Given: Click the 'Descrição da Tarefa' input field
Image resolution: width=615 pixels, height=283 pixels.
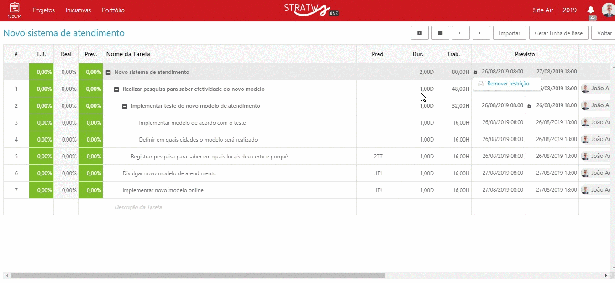Looking at the screenshot, I should click(228, 207).
